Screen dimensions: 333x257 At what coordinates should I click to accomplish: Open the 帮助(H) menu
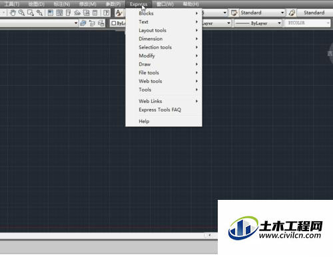point(190,4)
